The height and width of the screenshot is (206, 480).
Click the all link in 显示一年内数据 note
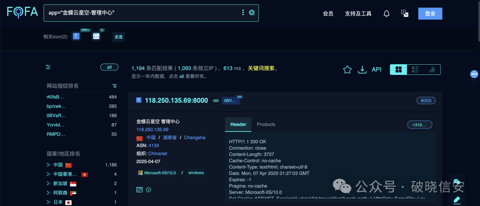coord(181,77)
